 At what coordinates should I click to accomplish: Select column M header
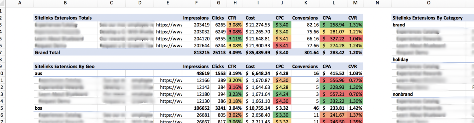355,3
